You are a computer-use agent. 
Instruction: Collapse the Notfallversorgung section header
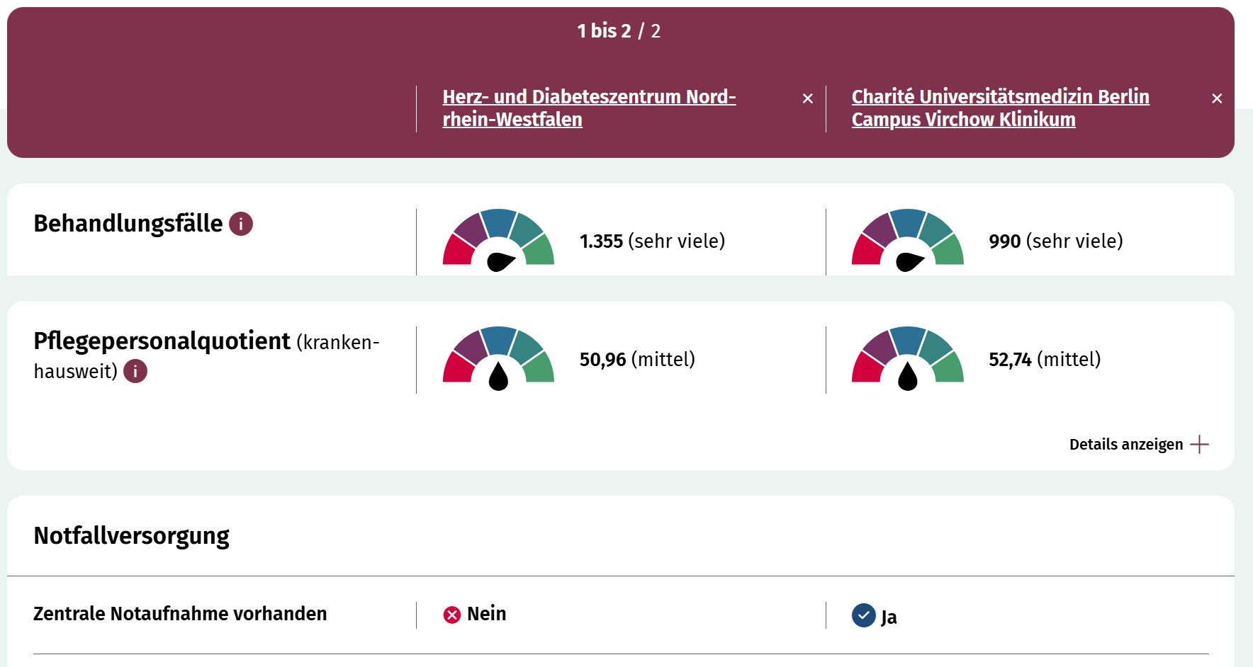pos(131,536)
